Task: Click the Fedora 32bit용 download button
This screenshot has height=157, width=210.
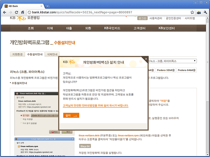Action: pyautogui.click(x=166, y=70)
